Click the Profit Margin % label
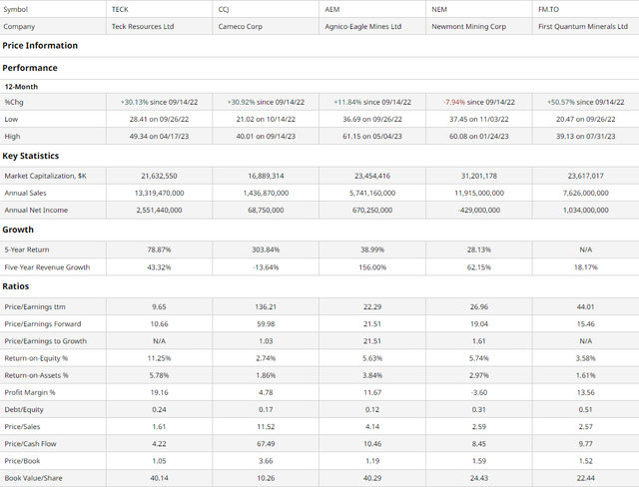 pos(30,392)
